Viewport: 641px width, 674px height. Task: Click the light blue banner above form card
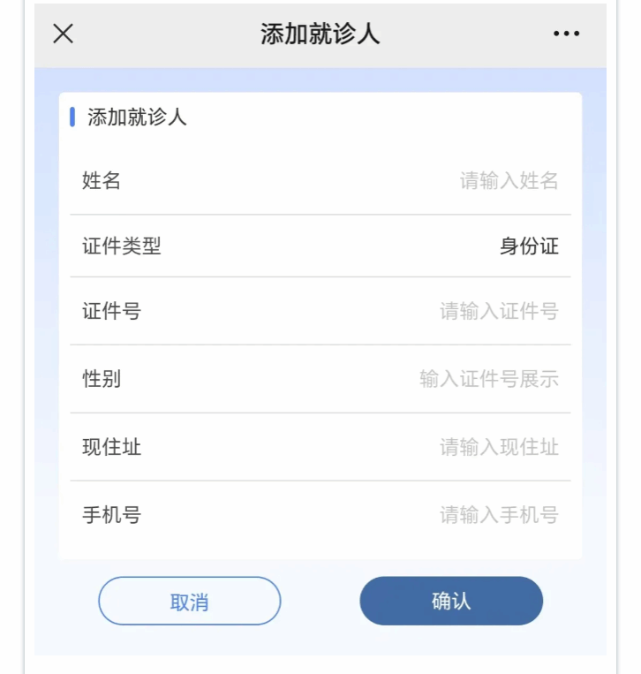(320, 80)
